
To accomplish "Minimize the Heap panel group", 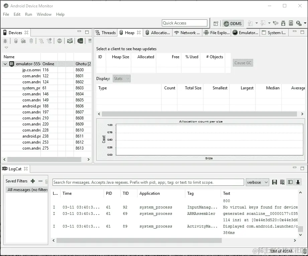I will pyautogui.click(x=294, y=31).
